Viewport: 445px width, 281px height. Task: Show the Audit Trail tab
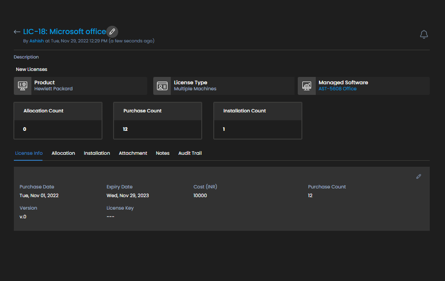(x=190, y=153)
